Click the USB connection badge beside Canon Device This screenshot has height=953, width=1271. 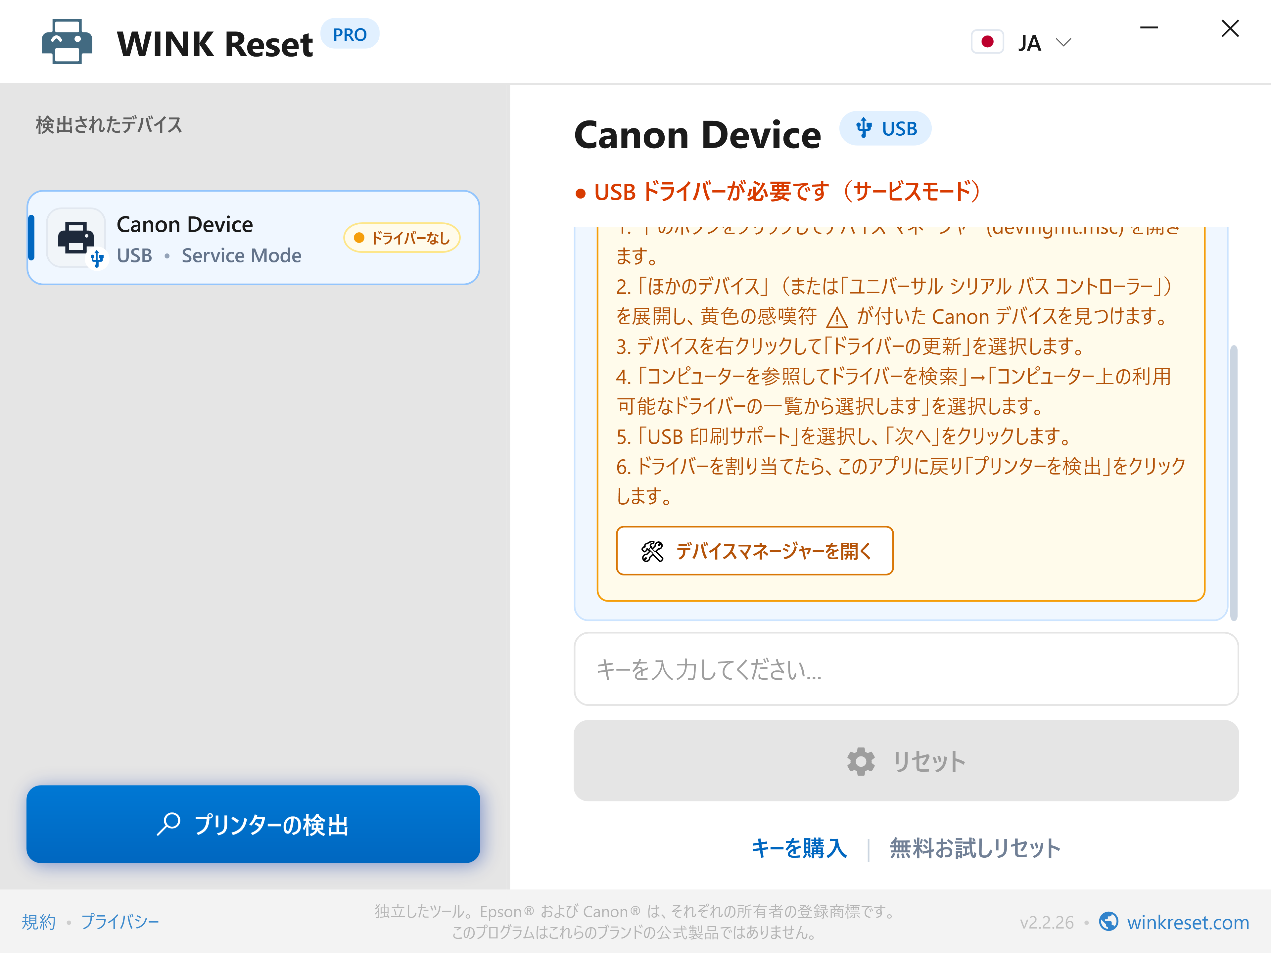885,128
